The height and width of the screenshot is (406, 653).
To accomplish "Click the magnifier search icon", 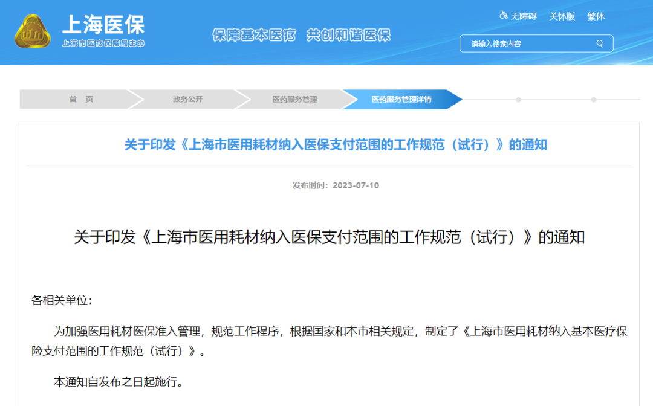I will pos(600,43).
